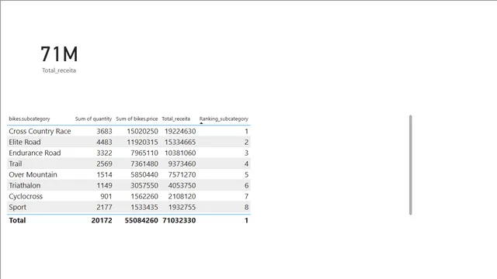Click price value 1562260
497x279 pixels.
coord(144,196)
